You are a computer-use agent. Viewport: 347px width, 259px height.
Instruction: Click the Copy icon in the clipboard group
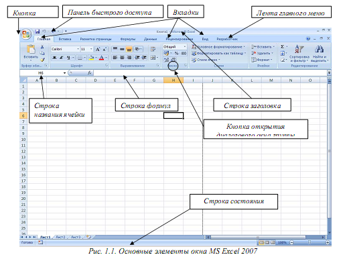coord(42,53)
